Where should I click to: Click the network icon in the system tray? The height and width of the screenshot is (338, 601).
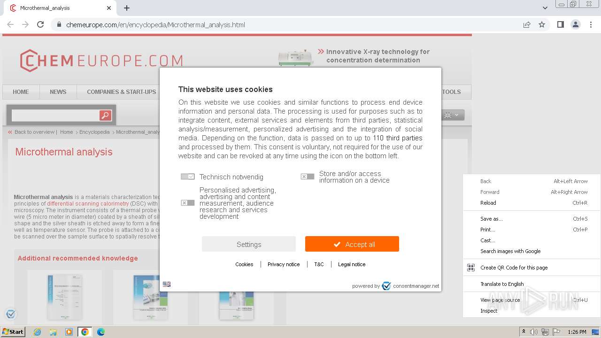tap(545, 332)
